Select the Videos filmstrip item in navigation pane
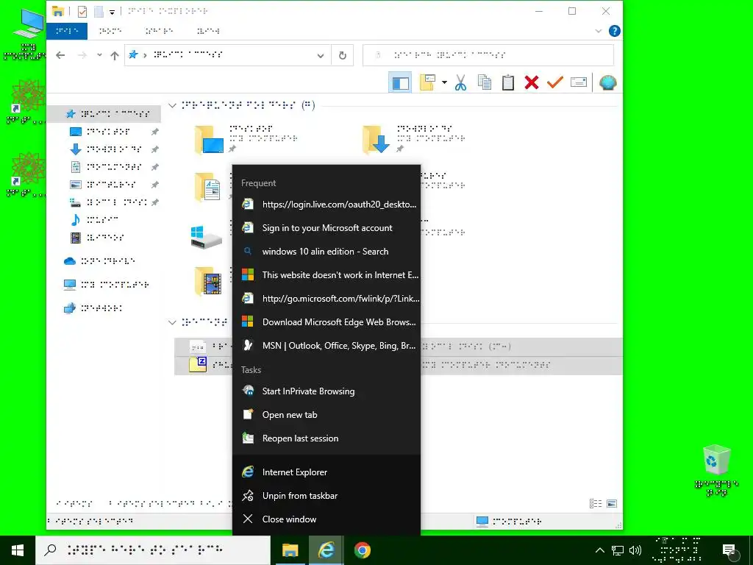This screenshot has height=565, width=753. point(98,238)
